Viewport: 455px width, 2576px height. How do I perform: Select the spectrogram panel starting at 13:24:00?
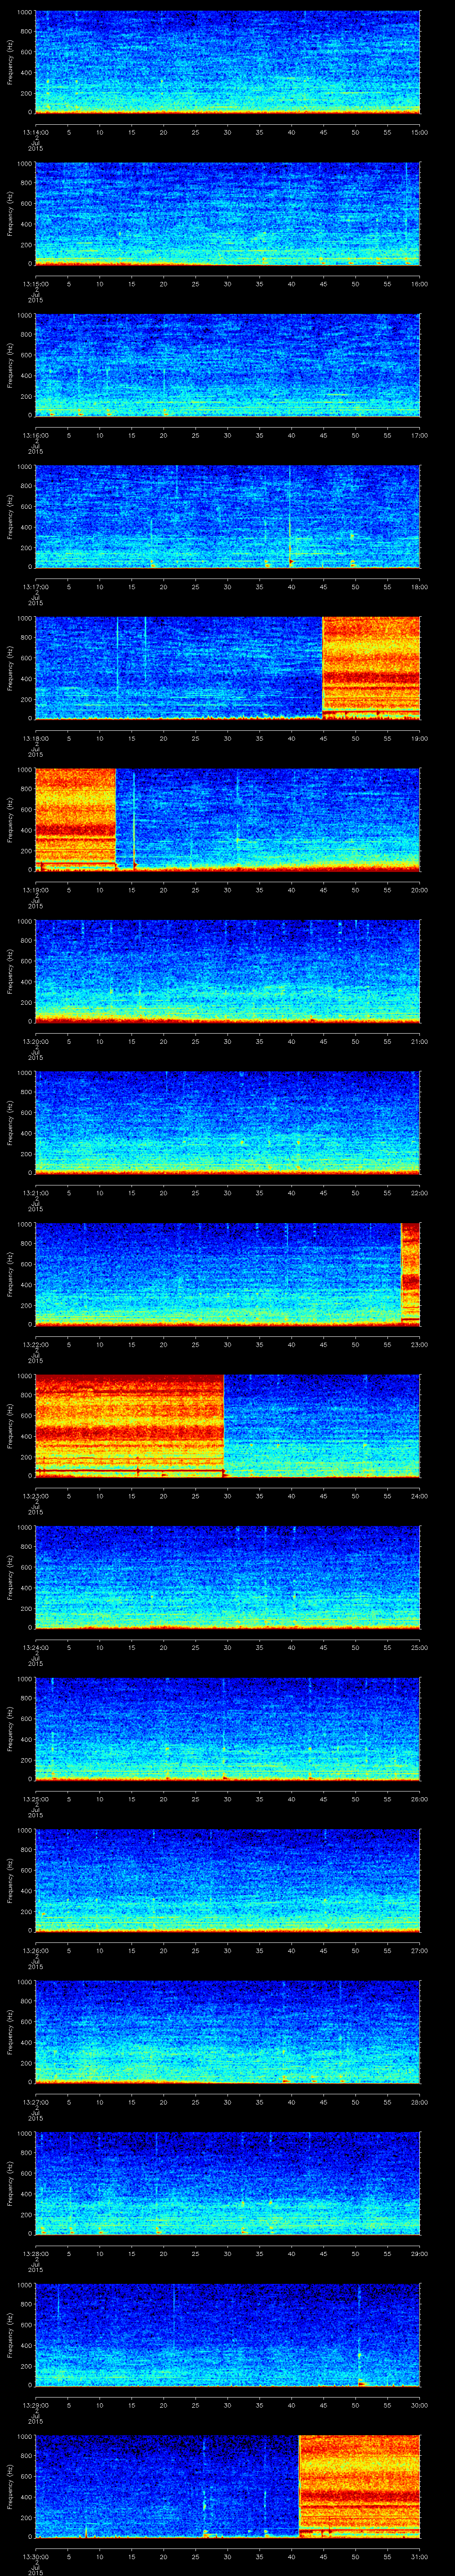coord(228,1578)
